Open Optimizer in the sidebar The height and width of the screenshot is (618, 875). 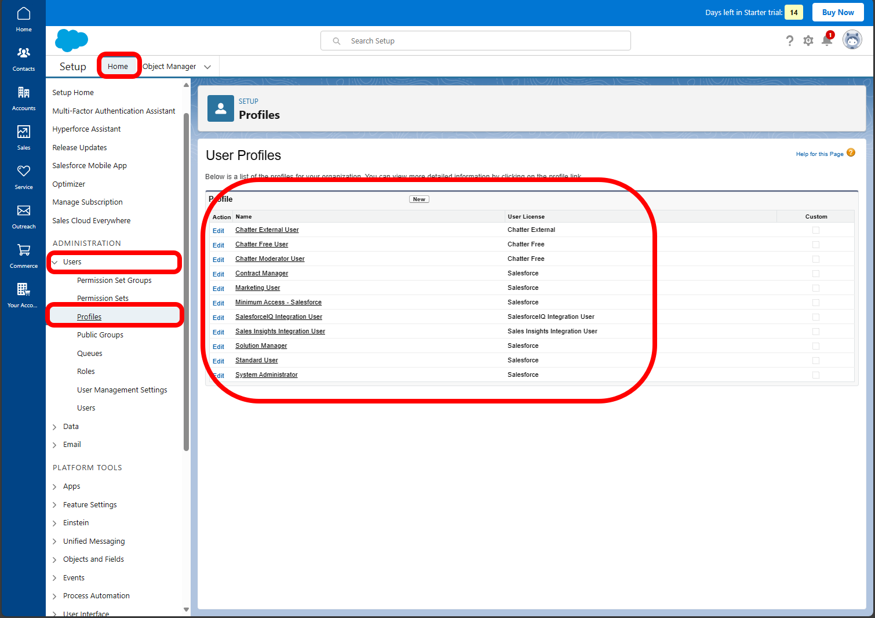point(68,184)
